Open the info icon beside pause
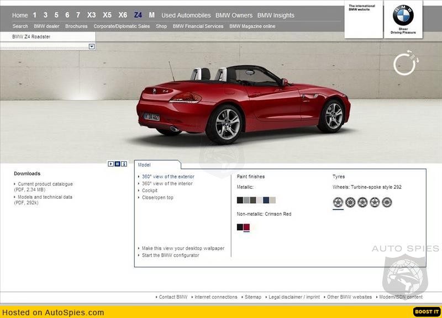 tap(124, 163)
